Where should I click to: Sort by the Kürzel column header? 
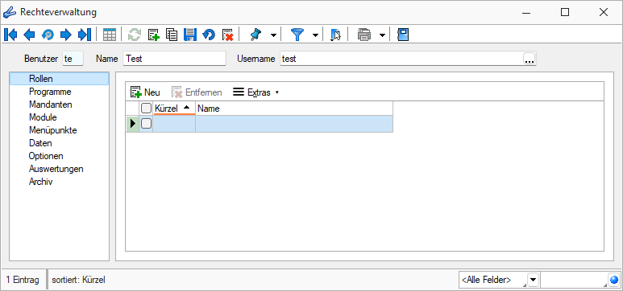pyautogui.click(x=174, y=109)
